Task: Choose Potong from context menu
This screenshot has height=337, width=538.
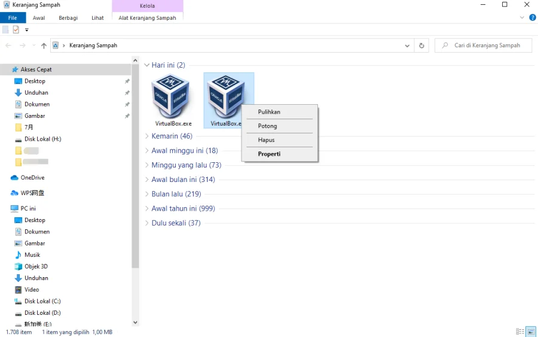Action: [280, 126]
